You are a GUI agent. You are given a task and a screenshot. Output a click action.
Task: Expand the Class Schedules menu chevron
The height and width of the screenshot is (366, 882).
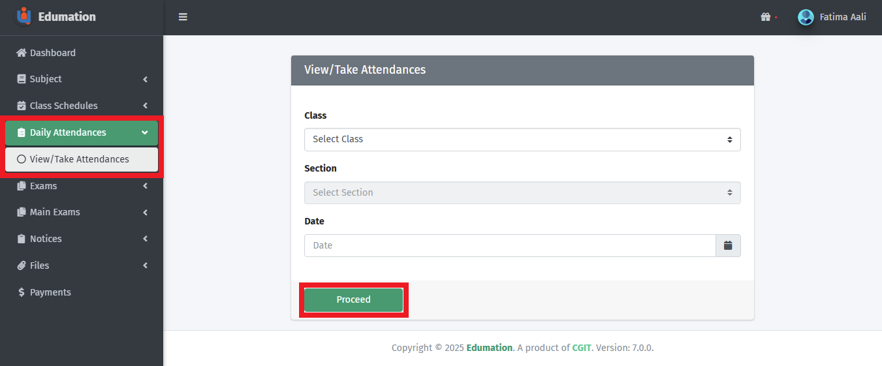pyautogui.click(x=145, y=106)
